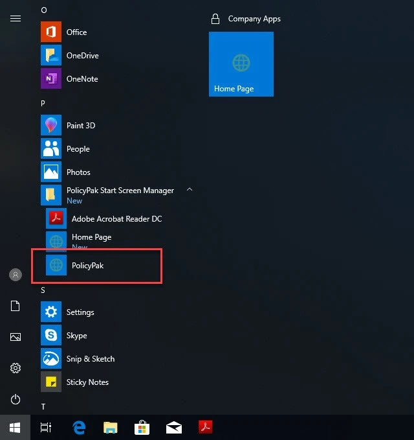The width and height of the screenshot is (414, 440).
Task: Open Microsoft Edge from the taskbar
Action: tap(80, 427)
